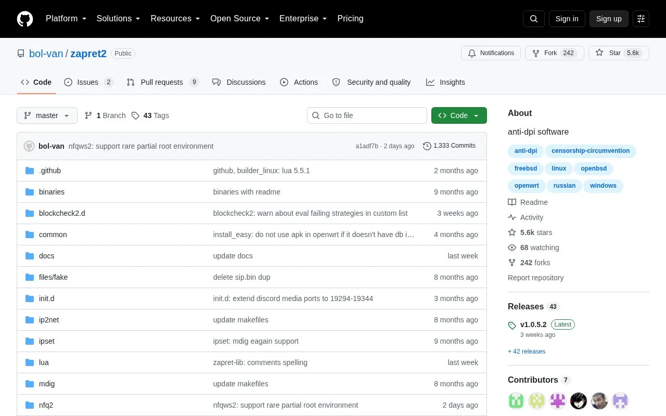Screen dimensions: 666x416
Task: Click the Activity pulse icon
Action: point(512,217)
